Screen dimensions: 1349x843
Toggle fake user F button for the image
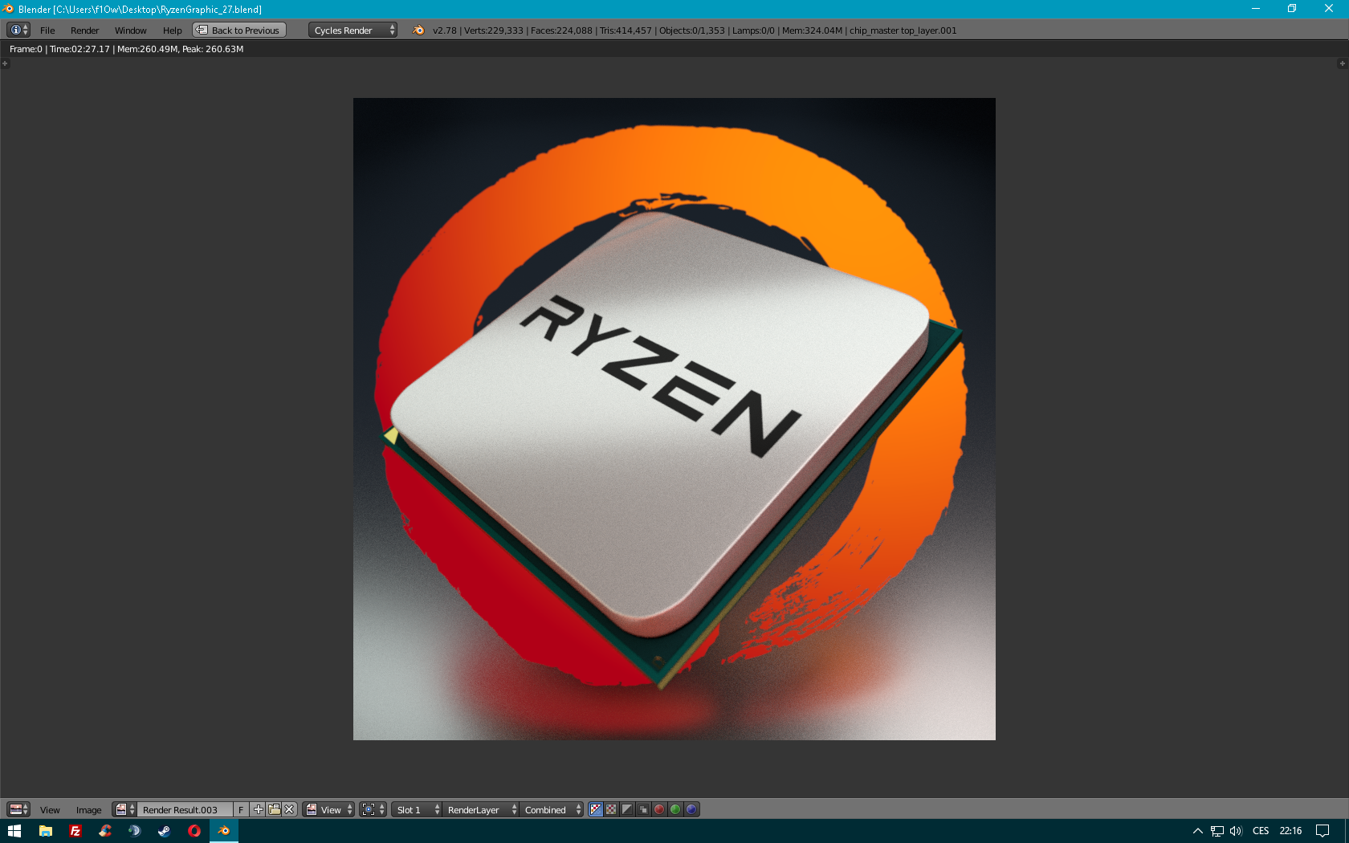(x=241, y=809)
